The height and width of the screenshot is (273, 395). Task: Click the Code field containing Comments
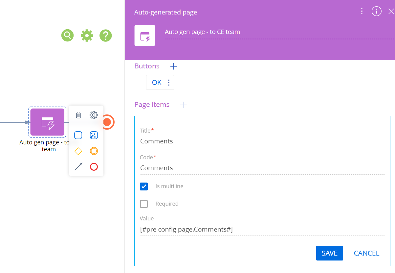262,168
